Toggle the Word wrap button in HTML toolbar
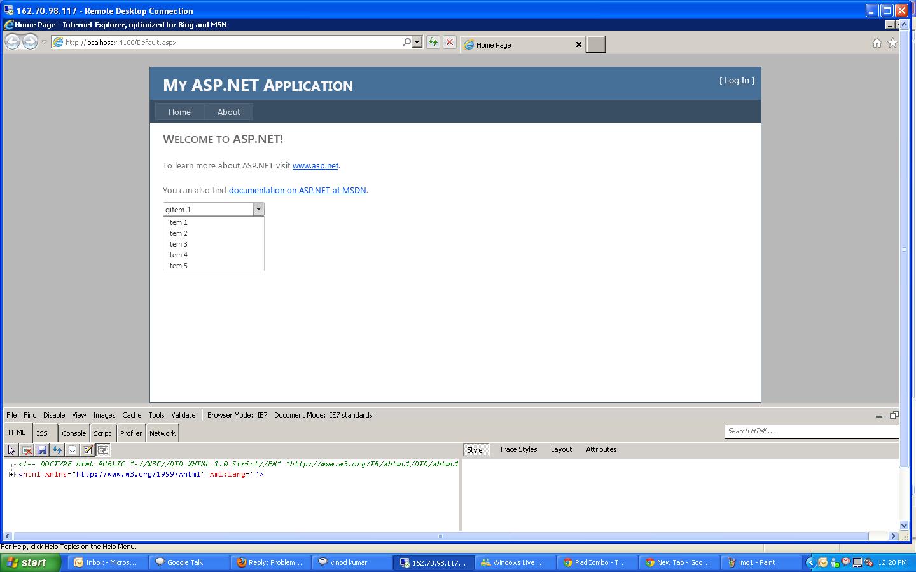The height and width of the screenshot is (572, 916). coord(103,450)
